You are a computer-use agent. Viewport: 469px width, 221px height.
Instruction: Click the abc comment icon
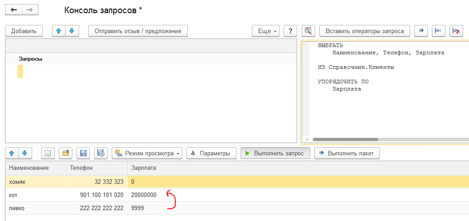coord(439,31)
